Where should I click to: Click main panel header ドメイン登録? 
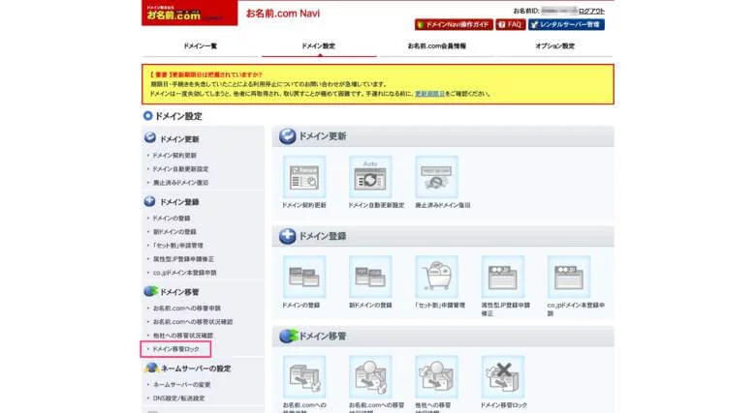[323, 236]
